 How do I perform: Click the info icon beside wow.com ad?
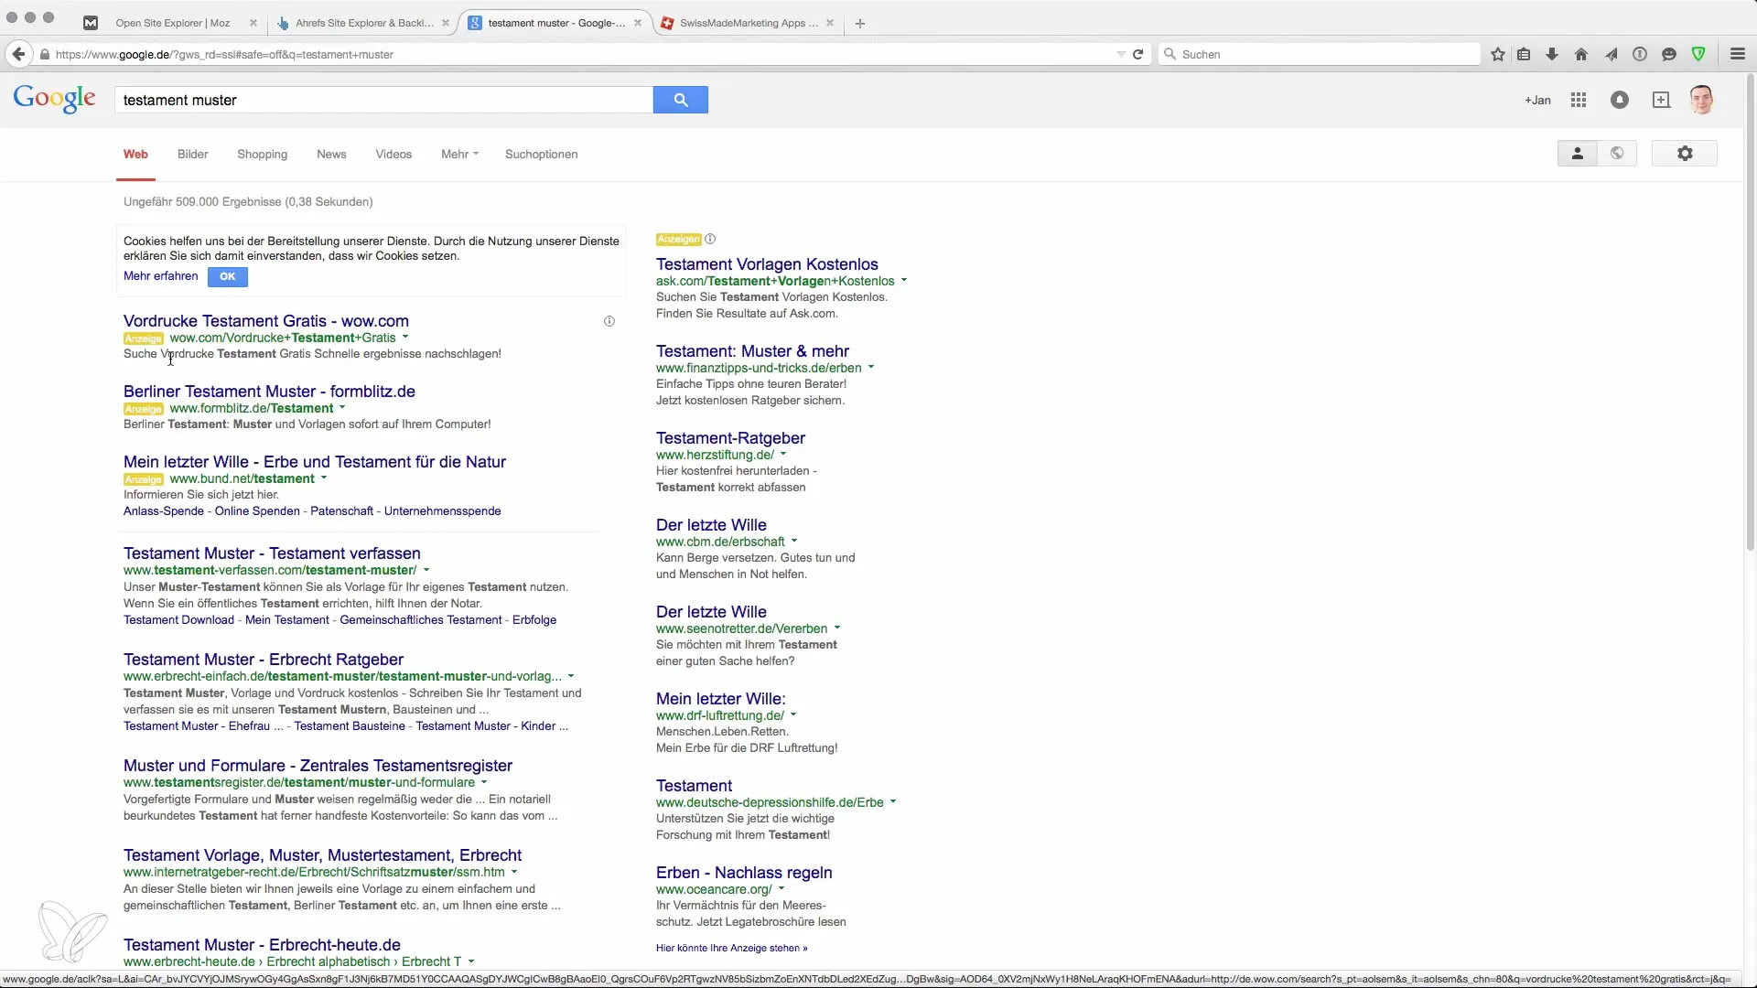click(x=609, y=321)
